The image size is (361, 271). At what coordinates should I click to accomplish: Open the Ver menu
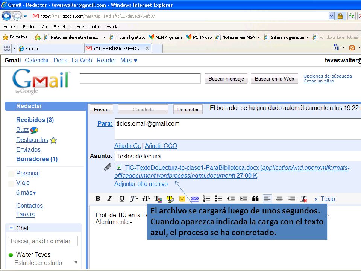coord(44,27)
